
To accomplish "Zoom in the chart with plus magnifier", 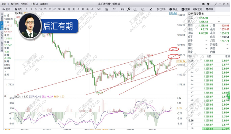I will [x=143, y=9].
